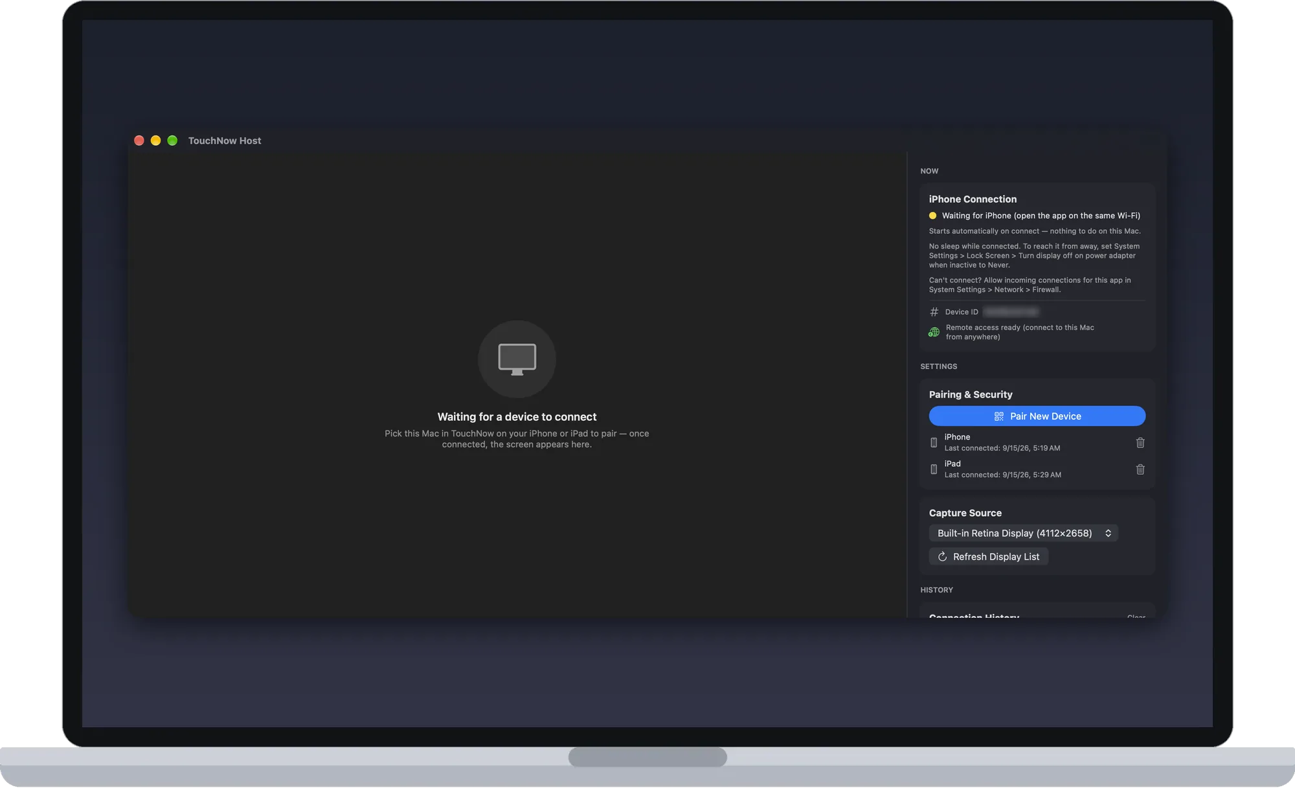Click the HISTORY section label
1295x792 pixels.
936,590
